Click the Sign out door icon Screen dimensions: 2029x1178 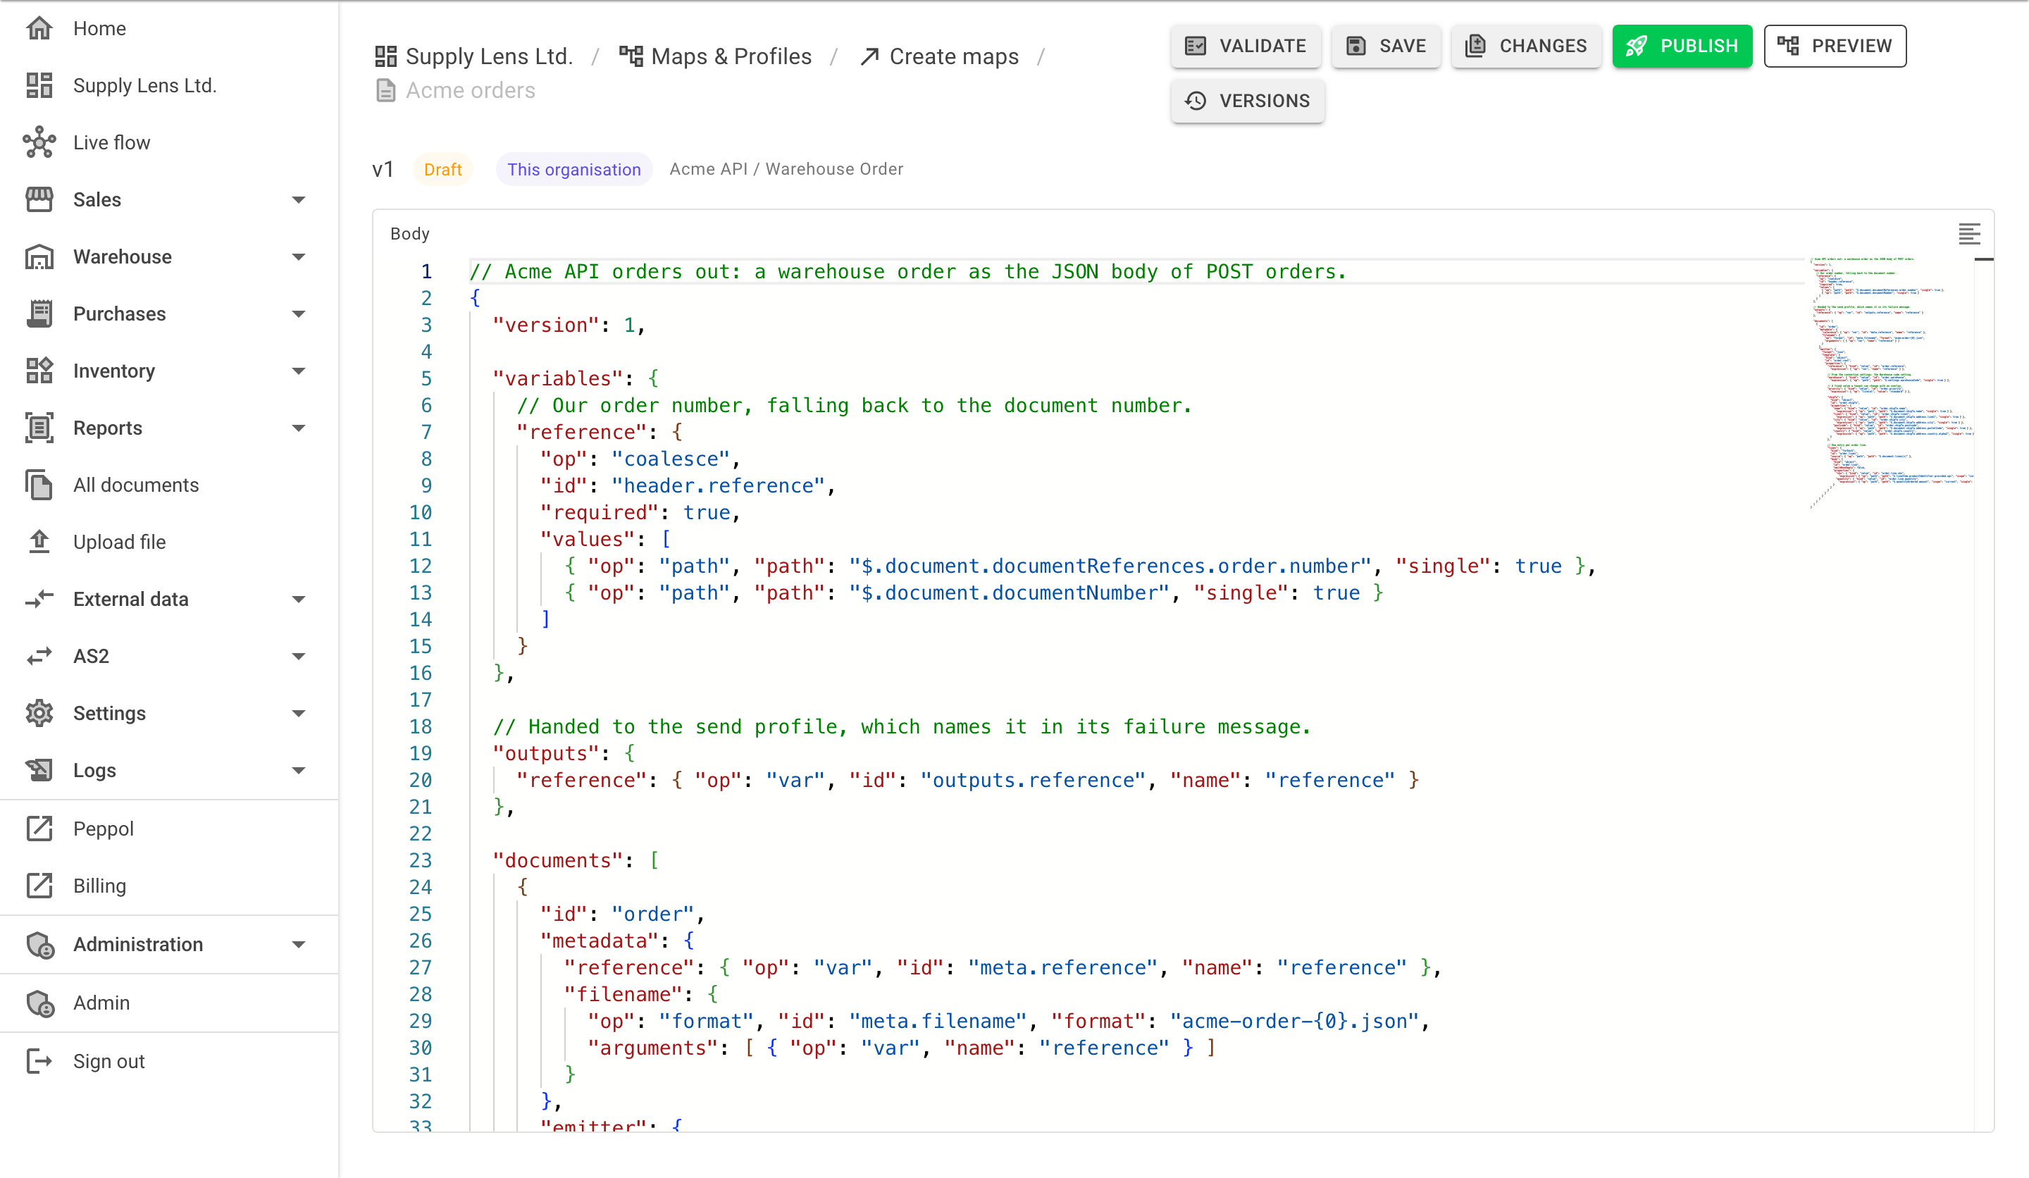pyautogui.click(x=39, y=1062)
